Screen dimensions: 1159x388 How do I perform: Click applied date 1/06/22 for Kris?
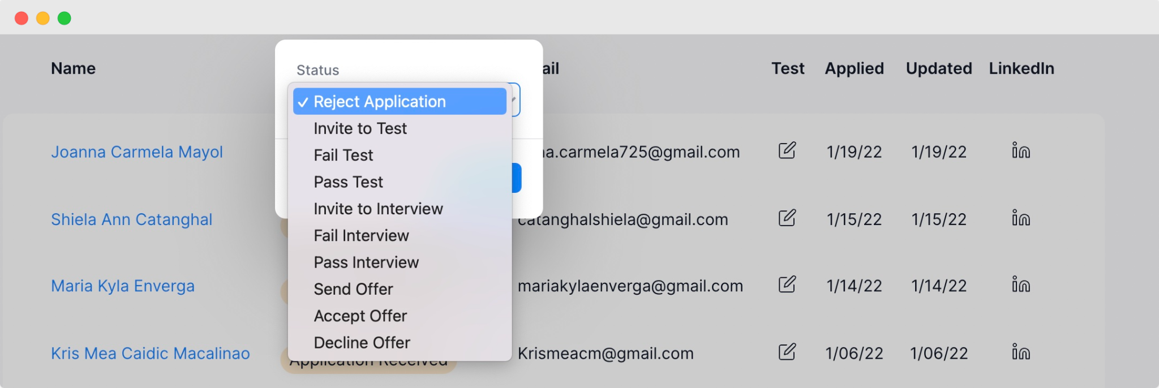point(855,353)
